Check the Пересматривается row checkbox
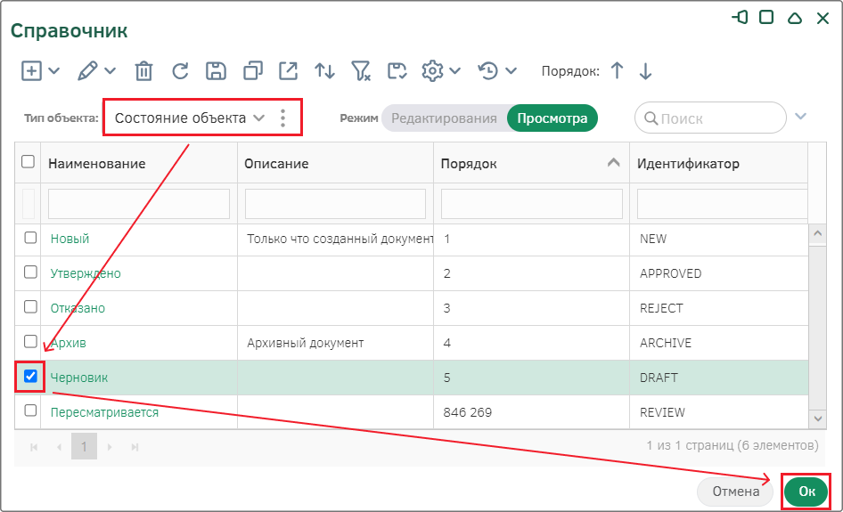 (x=30, y=410)
